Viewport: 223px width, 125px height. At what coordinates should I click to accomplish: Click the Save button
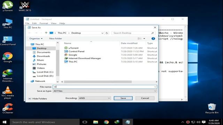coord(123,98)
